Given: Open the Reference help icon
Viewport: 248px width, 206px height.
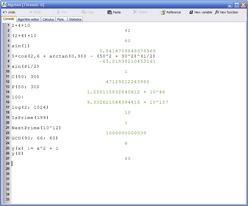Looking at the screenshot, I should pos(163,12).
